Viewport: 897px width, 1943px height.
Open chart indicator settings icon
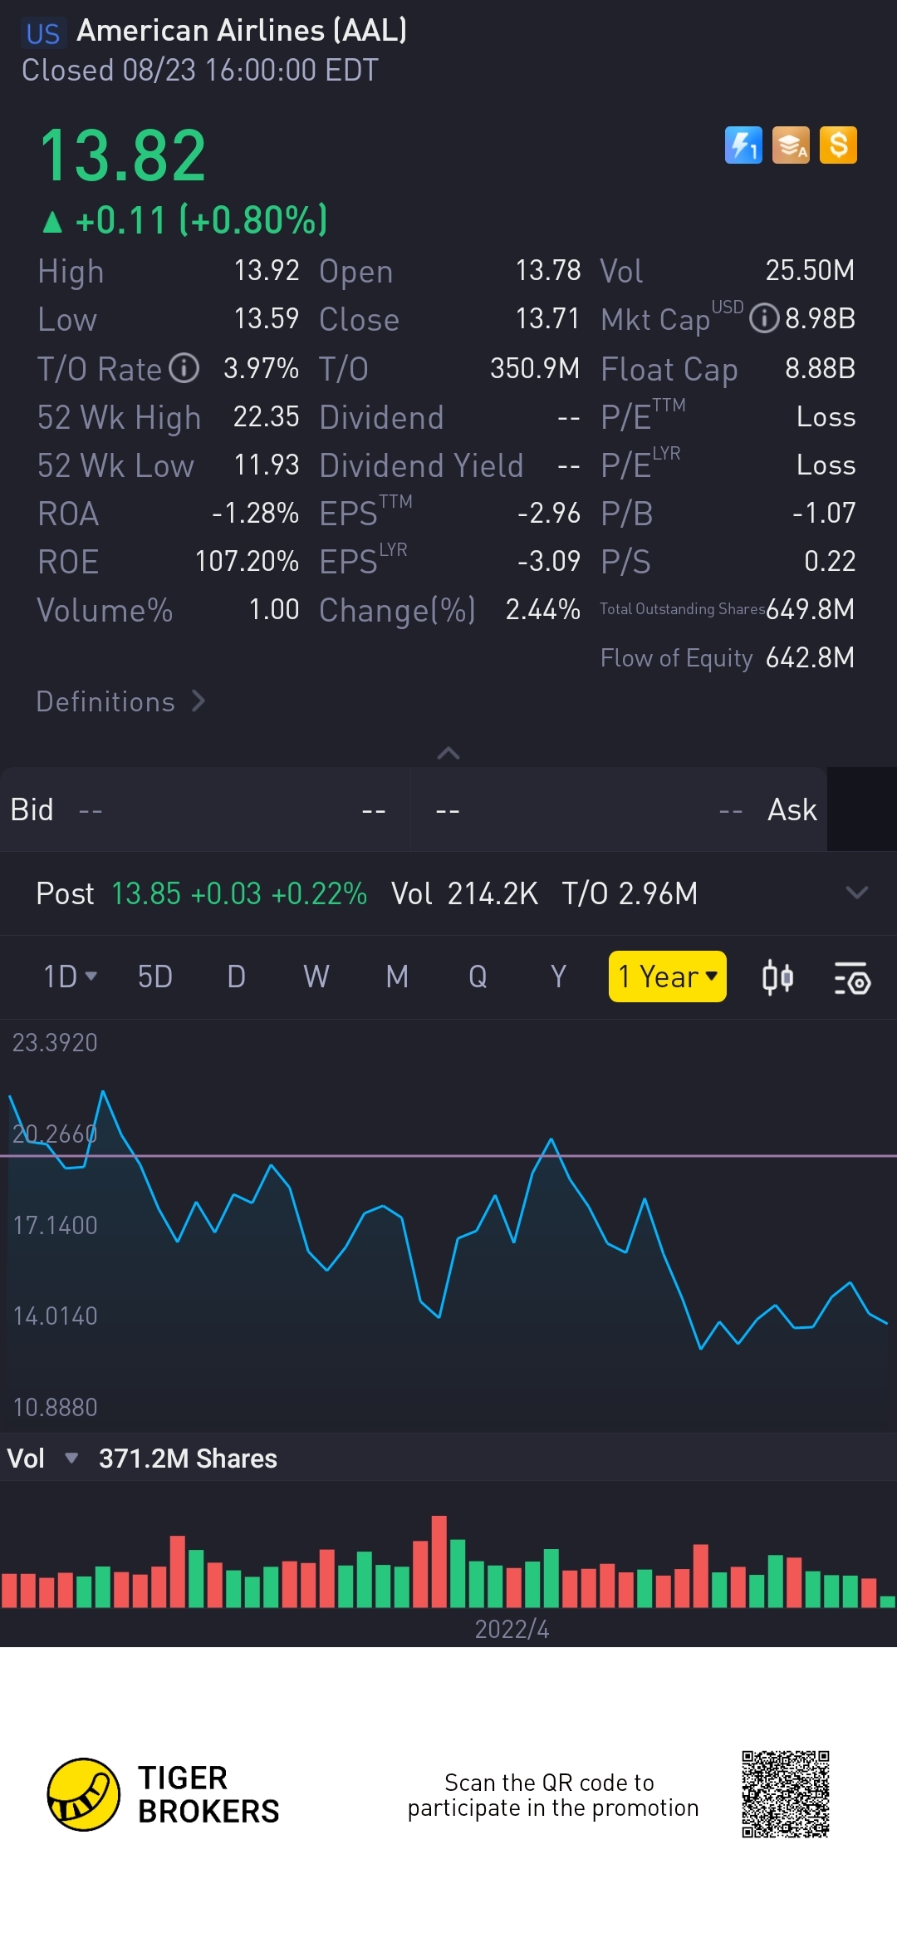coord(852,977)
